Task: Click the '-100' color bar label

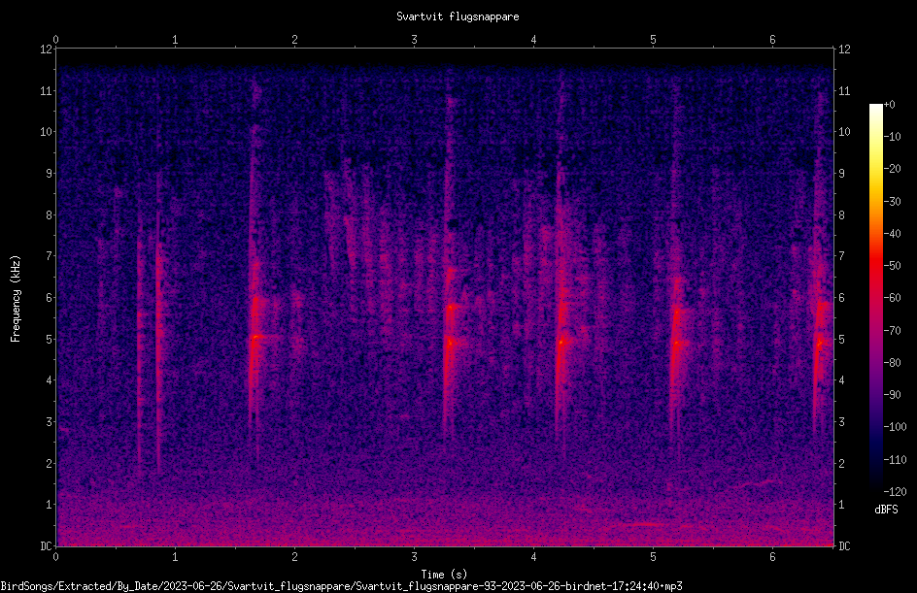Action: tap(895, 427)
